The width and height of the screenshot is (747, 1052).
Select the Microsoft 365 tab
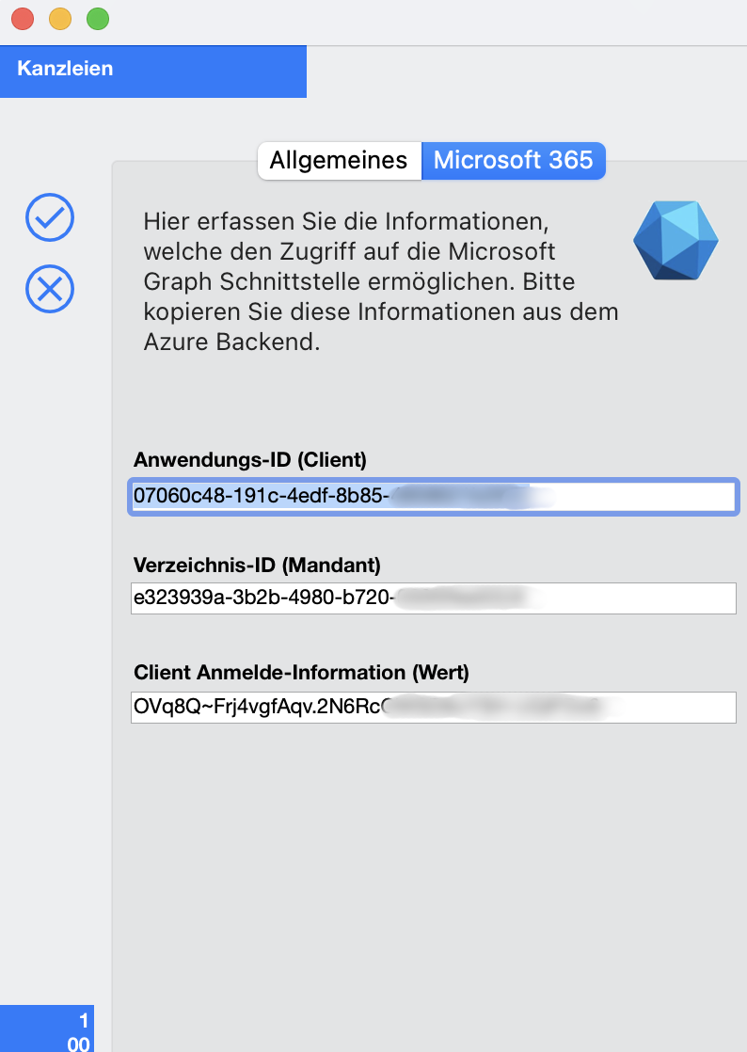click(x=514, y=160)
